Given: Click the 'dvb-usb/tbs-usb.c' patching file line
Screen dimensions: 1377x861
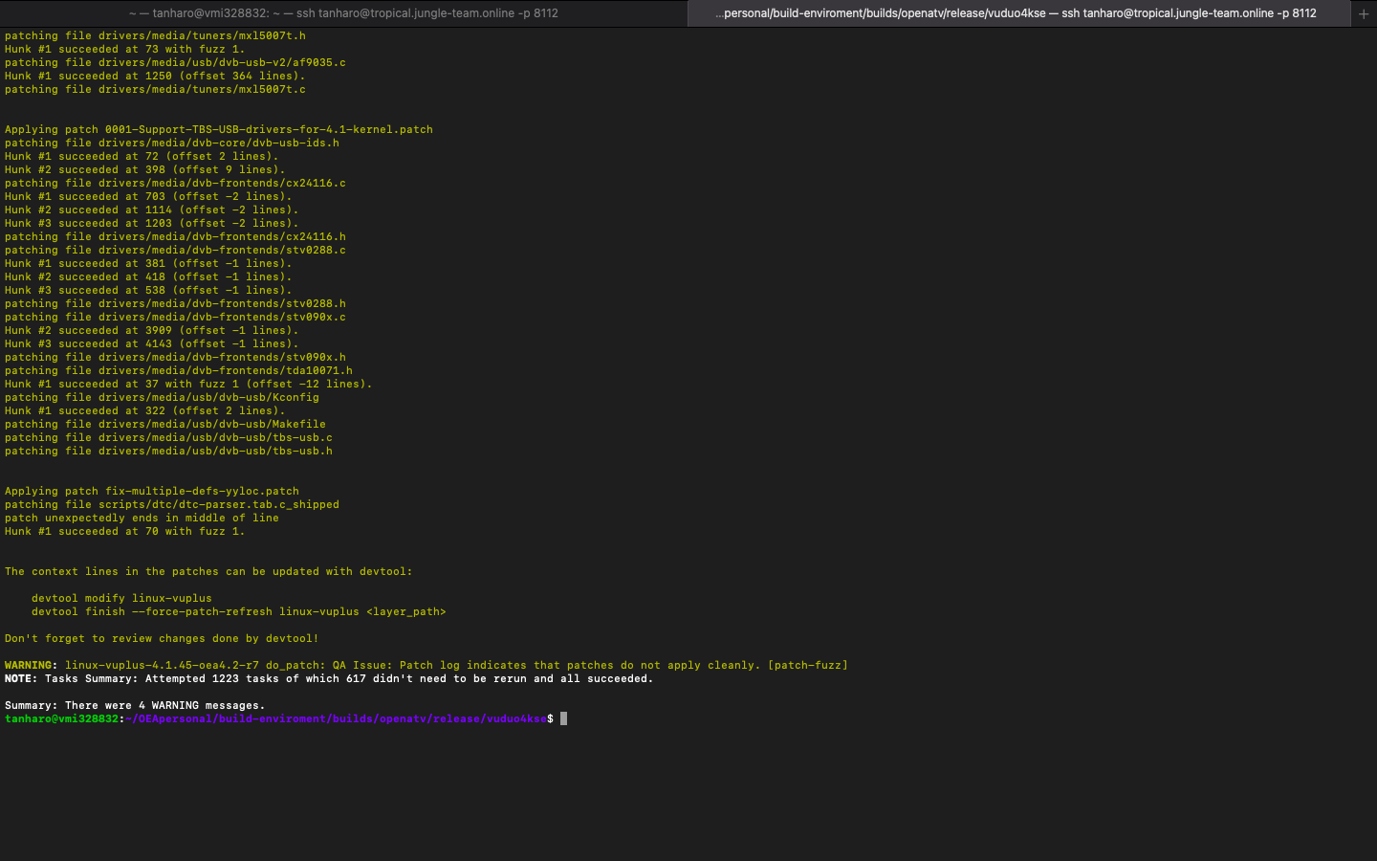Looking at the screenshot, I should coord(168,437).
